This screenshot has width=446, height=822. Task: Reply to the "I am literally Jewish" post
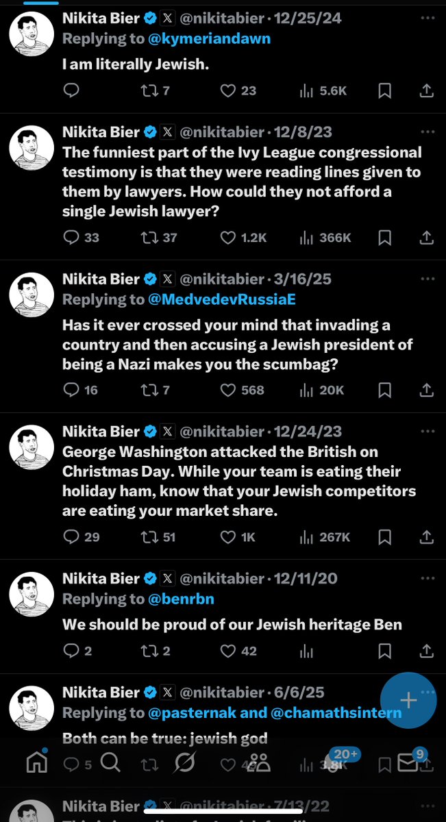[x=71, y=90]
